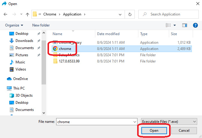Screen dimensions: 202x138
Task: Select OneDrive in the navigation pane
Action: [x=21, y=79]
